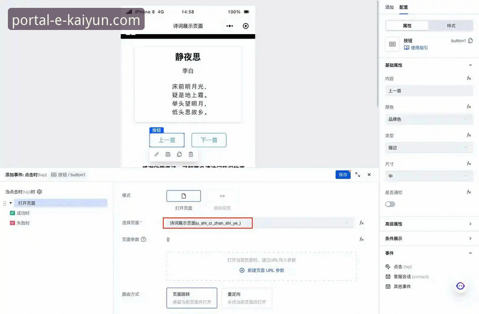Click the fx icon next to 是否通栏
Image resolution: width=479 pixels, height=314 pixels.
coord(469,192)
